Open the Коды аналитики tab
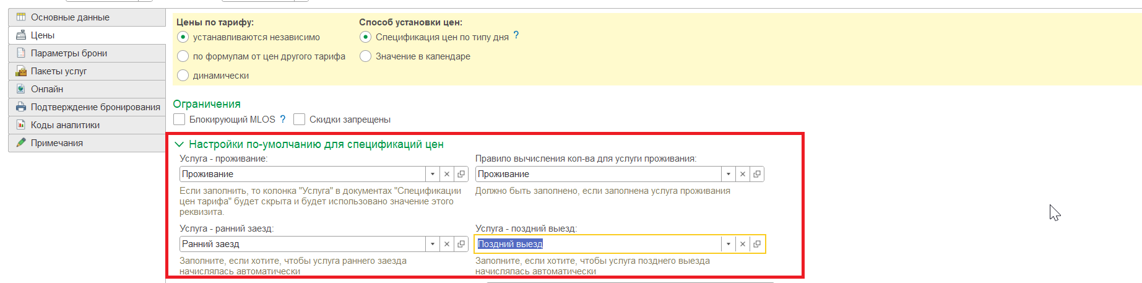The image size is (1142, 283). click(x=87, y=125)
